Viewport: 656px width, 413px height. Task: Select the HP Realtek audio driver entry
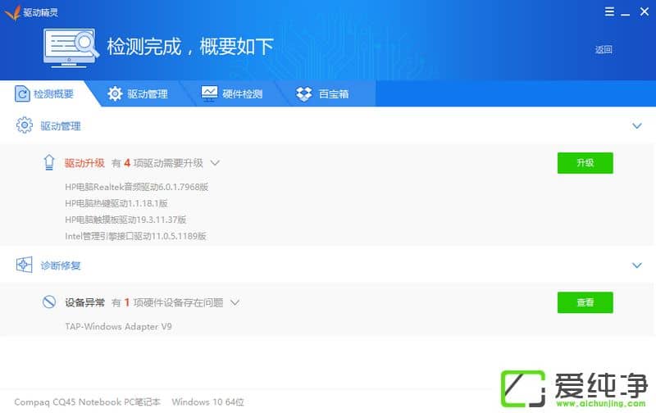click(x=136, y=187)
